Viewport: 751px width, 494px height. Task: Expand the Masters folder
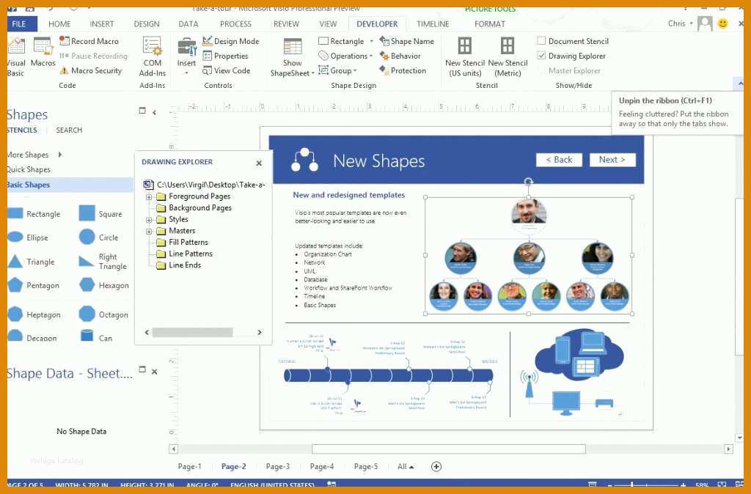click(149, 231)
